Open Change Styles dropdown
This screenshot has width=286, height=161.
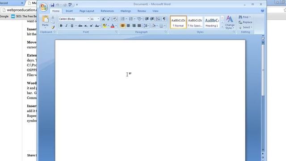click(230, 22)
